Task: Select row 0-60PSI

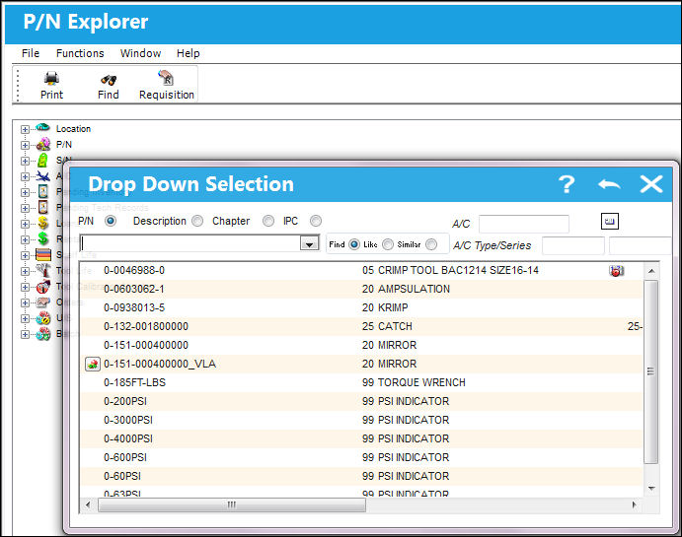Action: coord(361,476)
